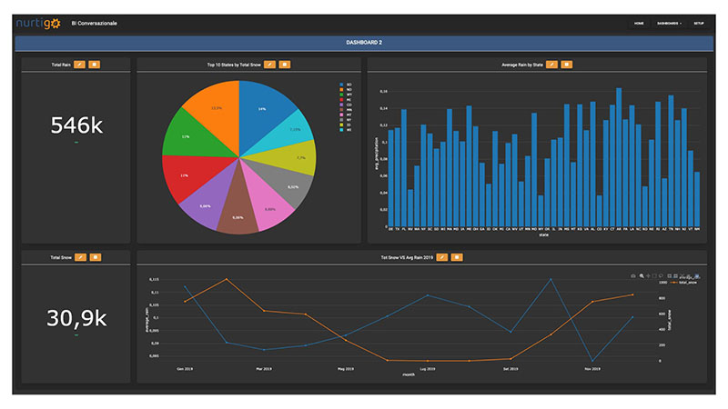
Task: Open the DASHBOARDS dropdown menu
Action: (x=669, y=24)
